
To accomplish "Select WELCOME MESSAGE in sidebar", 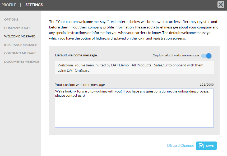I will click(x=20, y=36).
